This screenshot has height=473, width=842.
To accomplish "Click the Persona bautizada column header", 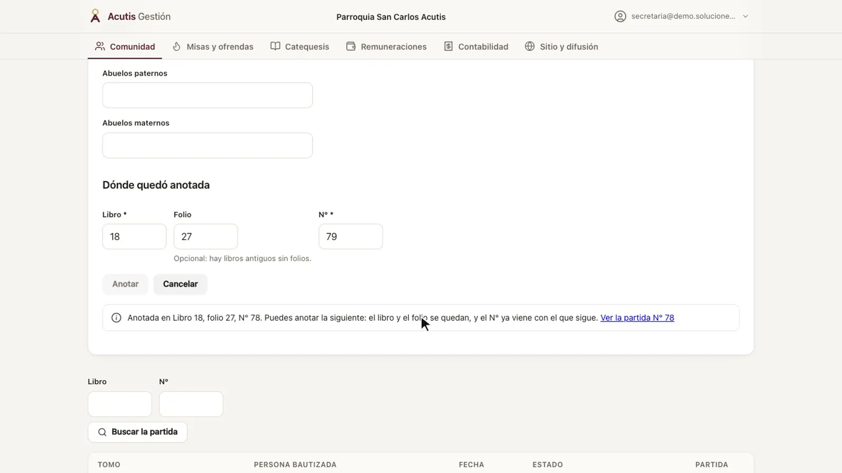I will pyautogui.click(x=295, y=465).
